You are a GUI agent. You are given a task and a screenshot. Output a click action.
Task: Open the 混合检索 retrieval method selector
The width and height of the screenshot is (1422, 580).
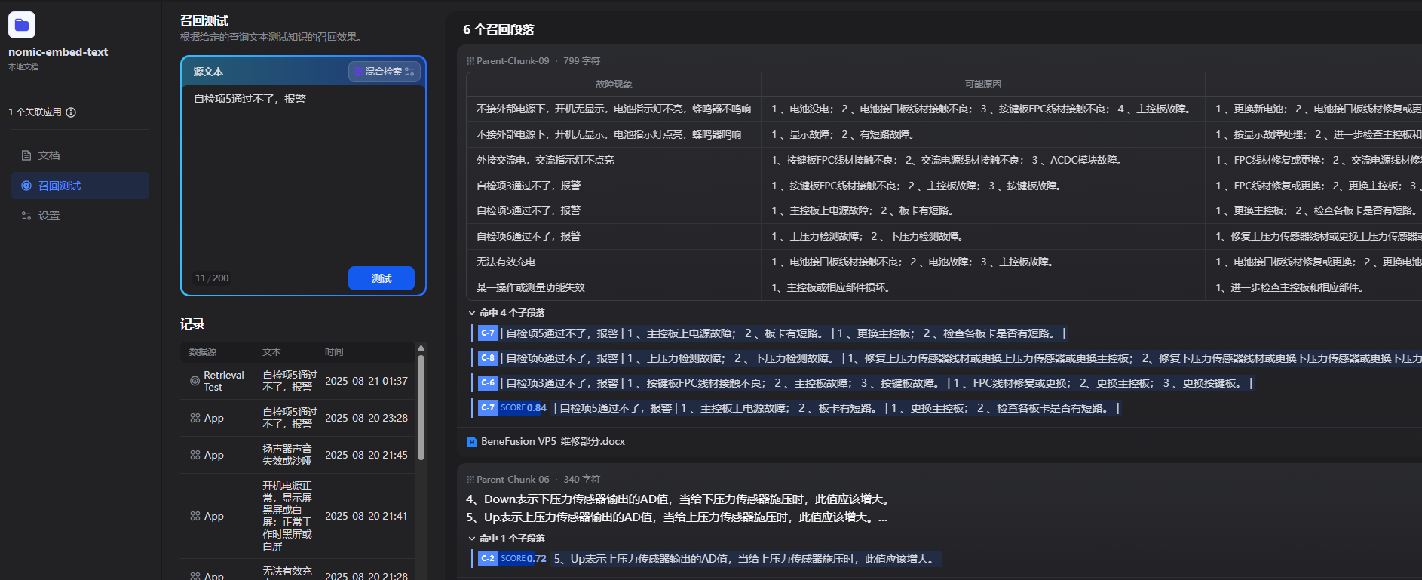pos(384,72)
